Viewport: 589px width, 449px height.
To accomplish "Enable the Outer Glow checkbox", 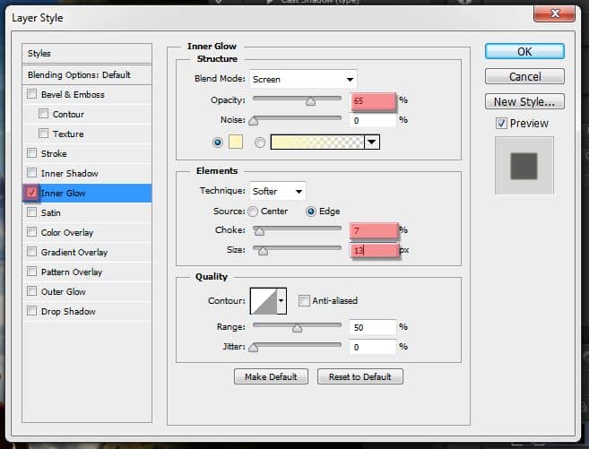I will point(32,290).
